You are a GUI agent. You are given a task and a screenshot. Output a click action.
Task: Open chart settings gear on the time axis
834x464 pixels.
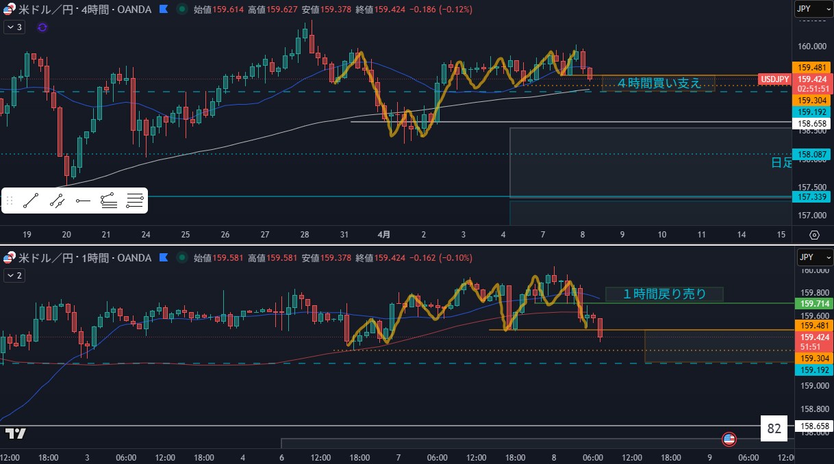pos(814,234)
